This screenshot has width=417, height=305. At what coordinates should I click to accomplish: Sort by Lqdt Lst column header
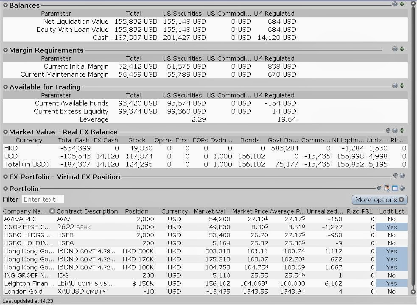(x=392, y=211)
